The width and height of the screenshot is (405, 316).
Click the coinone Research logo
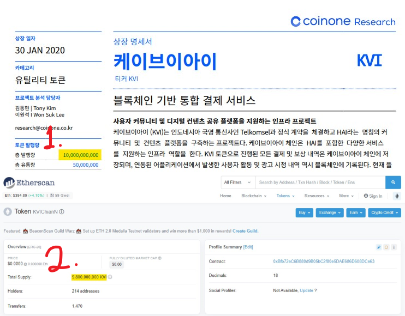(343, 21)
